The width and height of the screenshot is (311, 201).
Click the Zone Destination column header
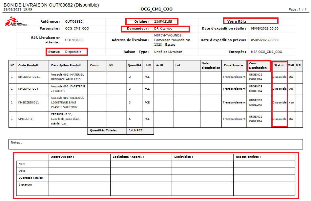point(259,65)
